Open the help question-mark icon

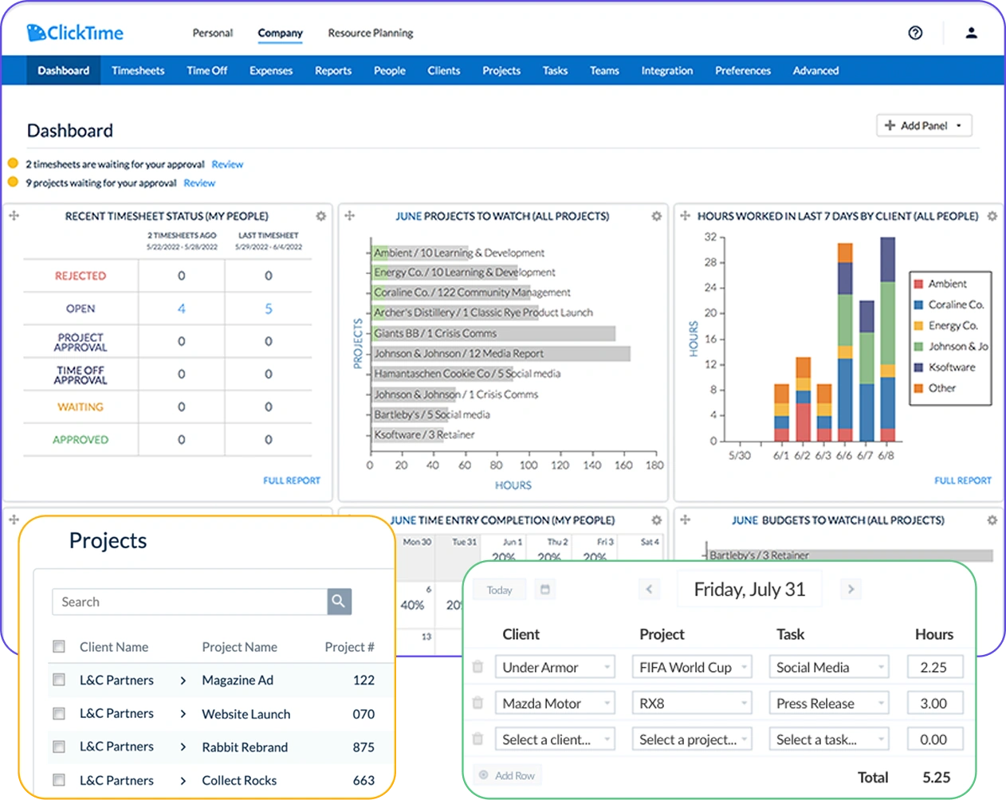[x=915, y=33]
